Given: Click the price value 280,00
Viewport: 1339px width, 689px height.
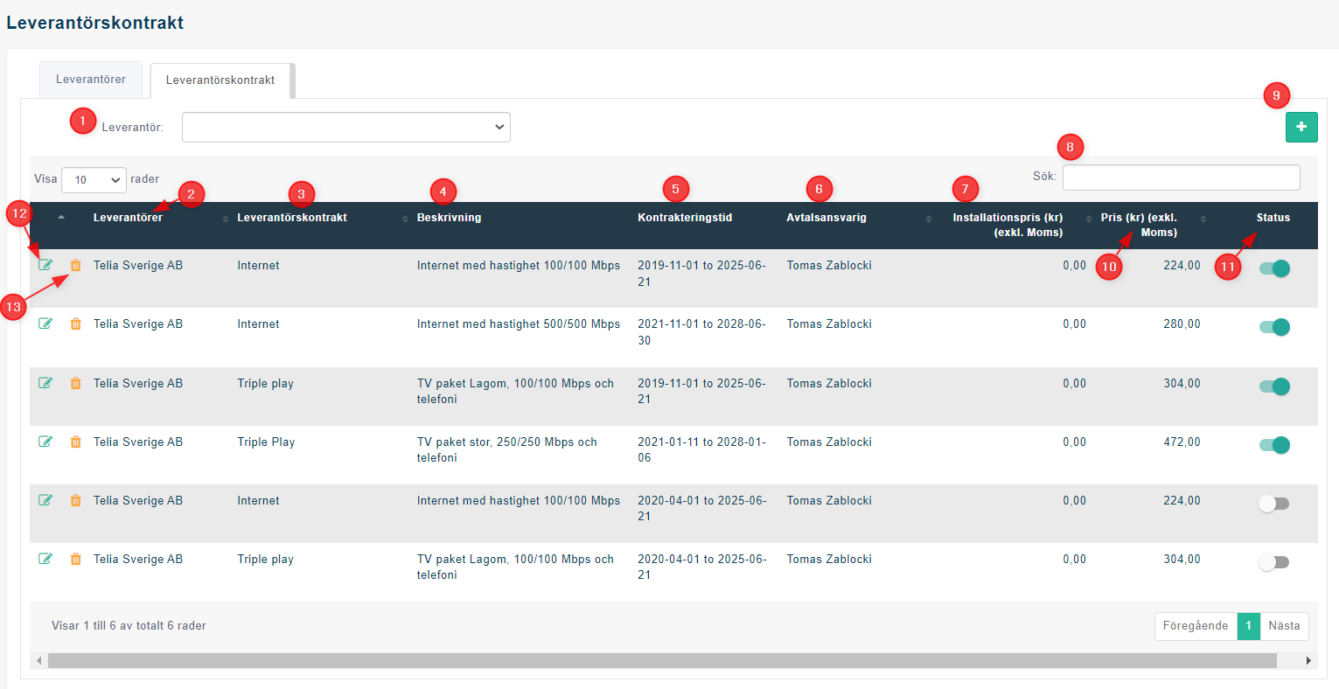Looking at the screenshot, I should pos(1182,324).
